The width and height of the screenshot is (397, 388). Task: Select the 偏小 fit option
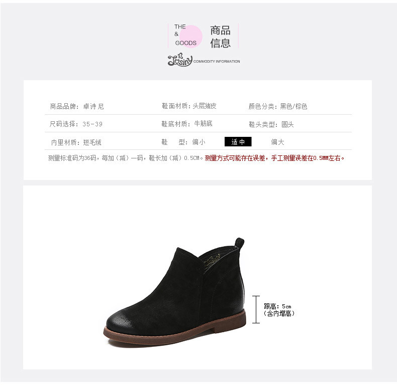199,142
